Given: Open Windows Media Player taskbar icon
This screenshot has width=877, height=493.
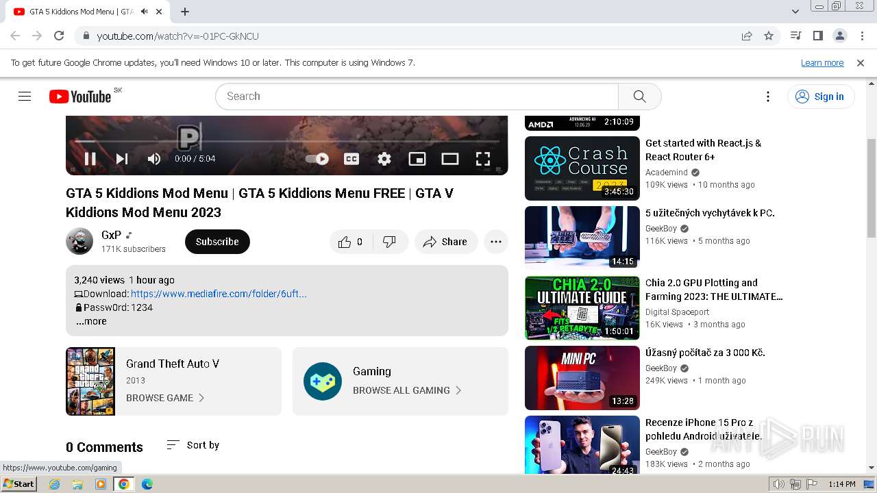Looking at the screenshot, I should (x=101, y=484).
